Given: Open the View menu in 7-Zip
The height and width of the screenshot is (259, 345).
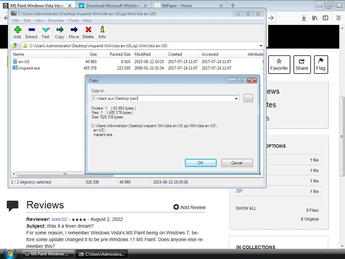Looking at the screenshot, I should (39, 21).
